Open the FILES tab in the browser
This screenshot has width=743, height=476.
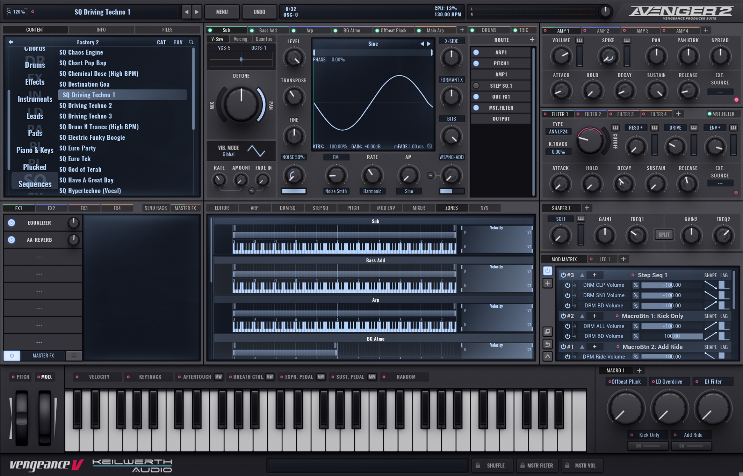[x=167, y=30]
